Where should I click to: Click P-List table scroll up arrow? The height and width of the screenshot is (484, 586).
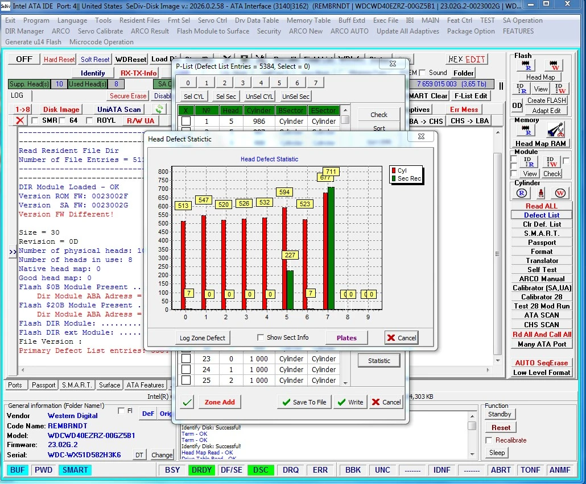pos(345,110)
